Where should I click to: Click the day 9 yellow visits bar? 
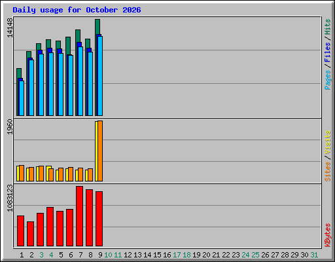coord(96,151)
